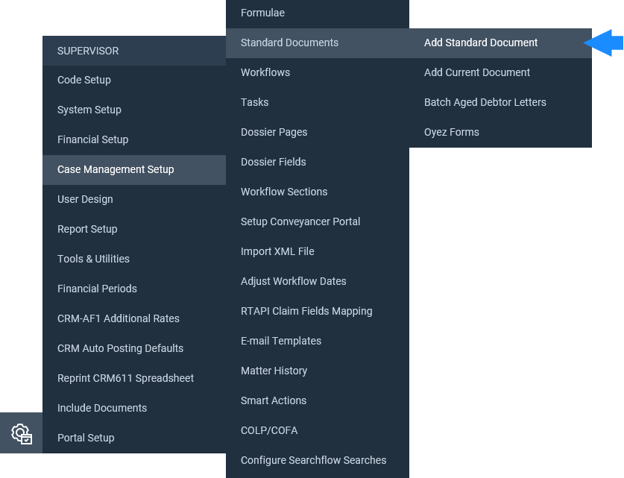This screenshot has height=478, width=624.
Task: Expand Case Management Setup menu
Action: click(x=134, y=169)
